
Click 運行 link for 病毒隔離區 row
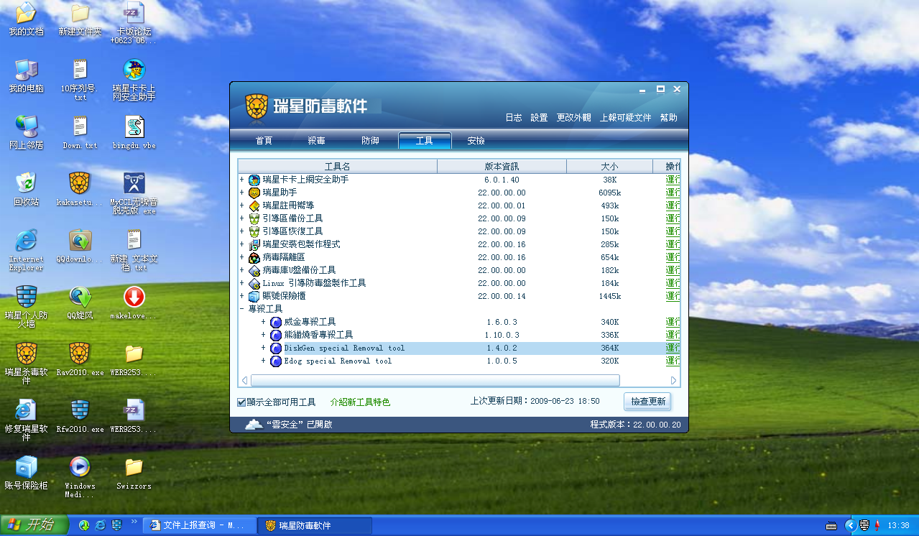(x=673, y=257)
